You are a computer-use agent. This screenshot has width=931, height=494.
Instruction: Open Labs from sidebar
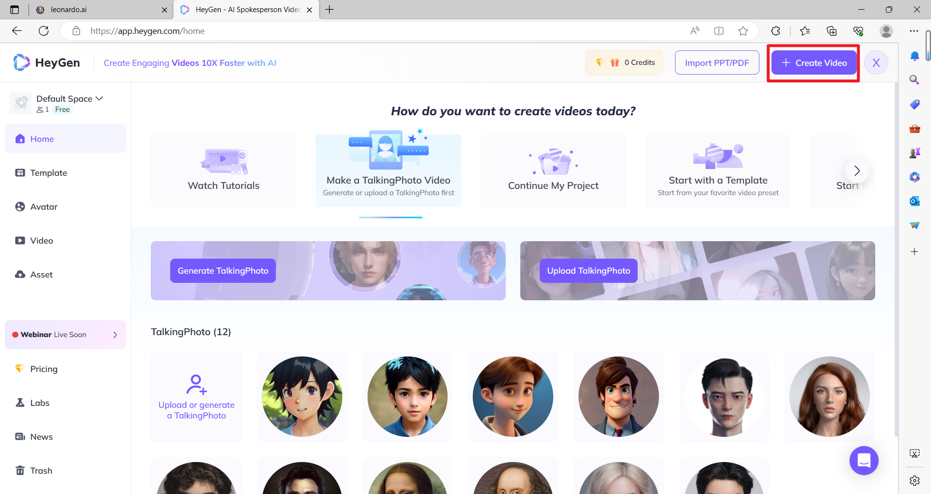point(65,403)
